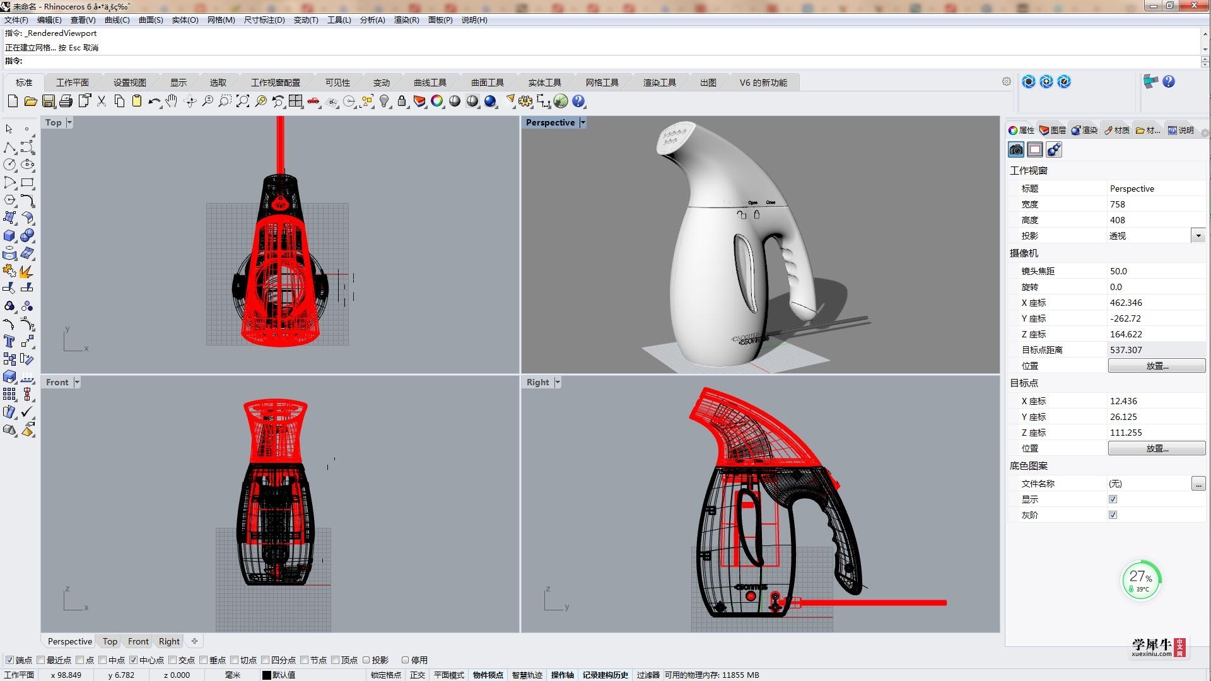1211x681 pixels.
Task: Switch to the 实体工具 toolbar tab
Action: (x=545, y=83)
